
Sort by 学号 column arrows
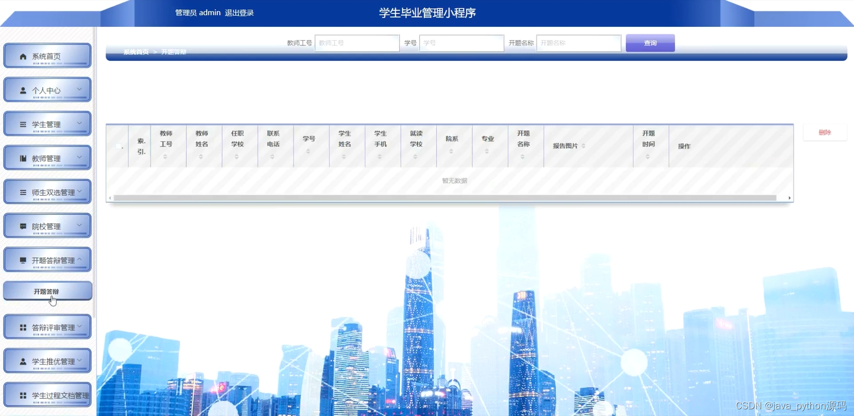(x=308, y=151)
